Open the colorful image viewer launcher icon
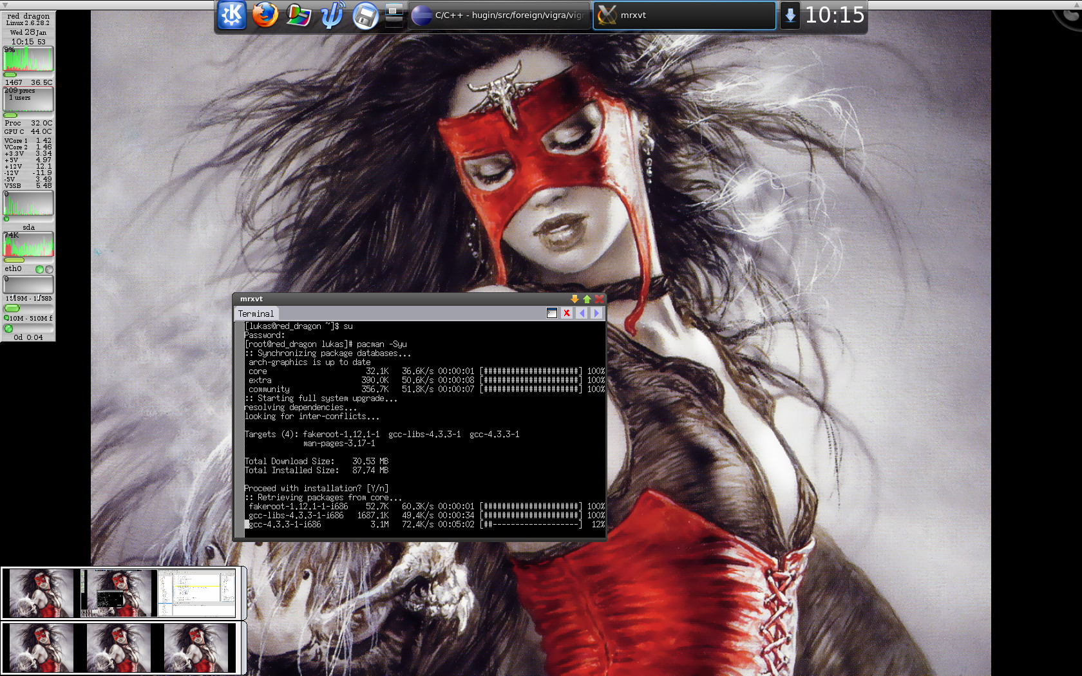Image resolution: width=1082 pixels, height=676 pixels. tap(298, 15)
